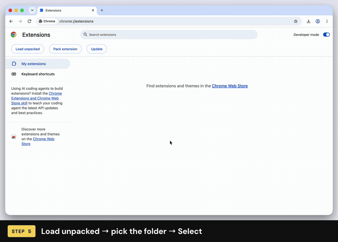Expand the tab search dropdown arrow
Image resolution: width=338 pixels, height=242 pixels.
click(x=32, y=10)
